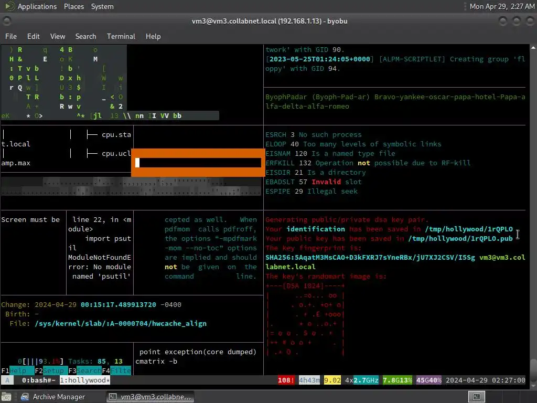Viewport: 537px width, 403px height.
Task: Click the Show Desktop icon in bottom panel
Action: 6,397
